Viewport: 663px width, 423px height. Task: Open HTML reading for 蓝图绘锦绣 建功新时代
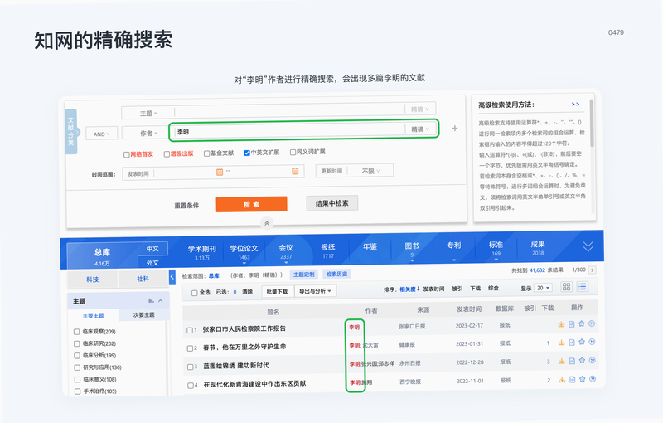click(572, 361)
